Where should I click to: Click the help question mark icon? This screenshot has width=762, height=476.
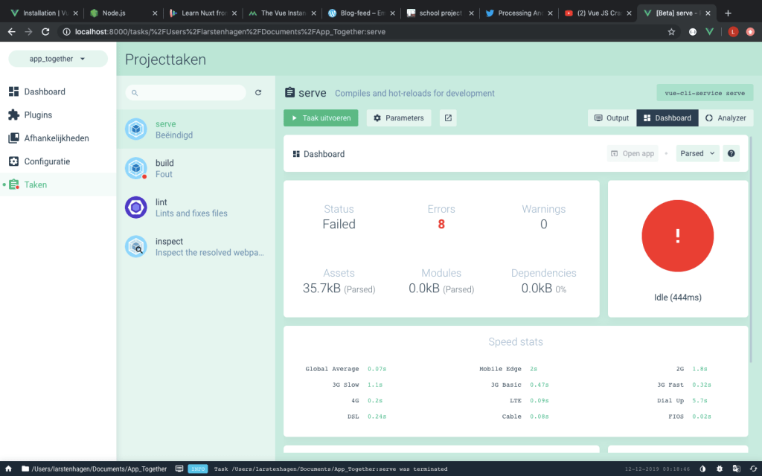731,154
